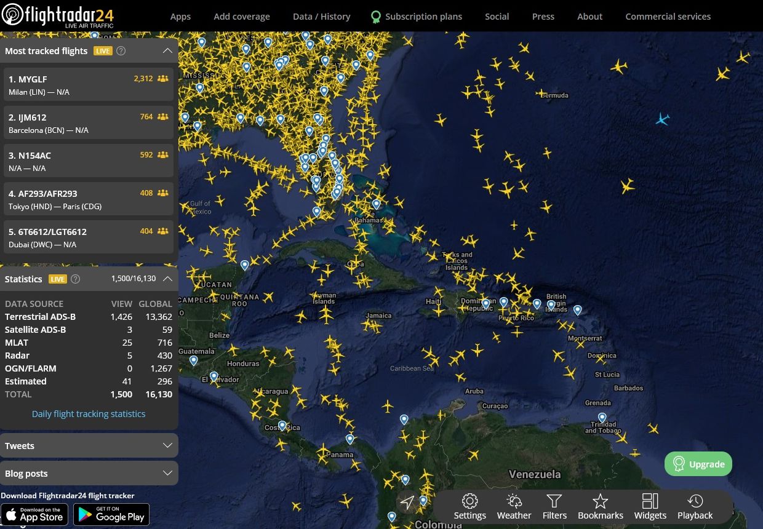Open the Bookmarks star icon
The width and height of the screenshot is (763, 529).
[601, 501]
